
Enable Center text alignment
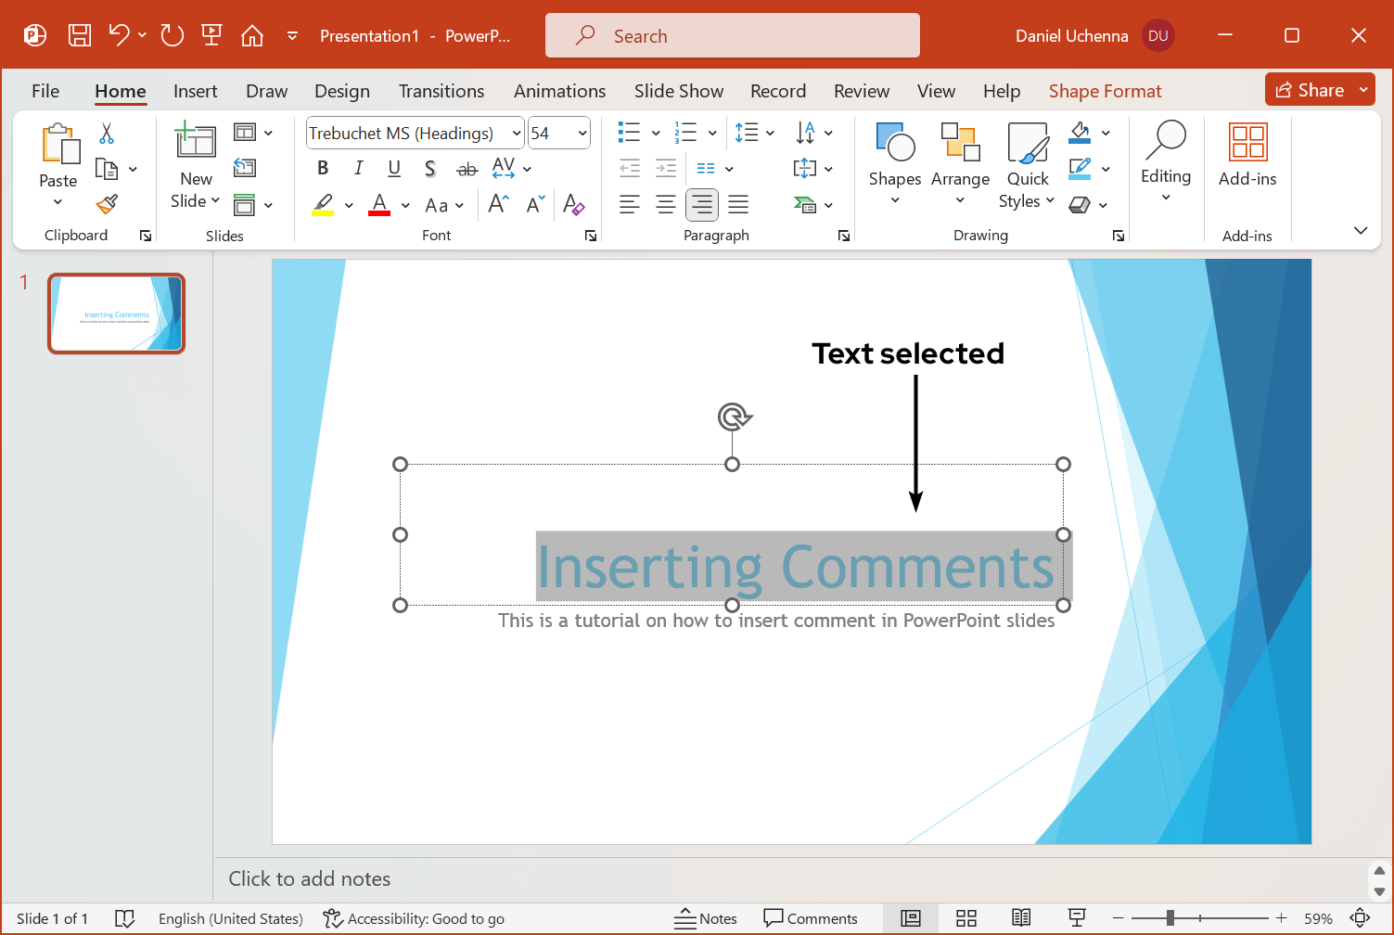665,205
